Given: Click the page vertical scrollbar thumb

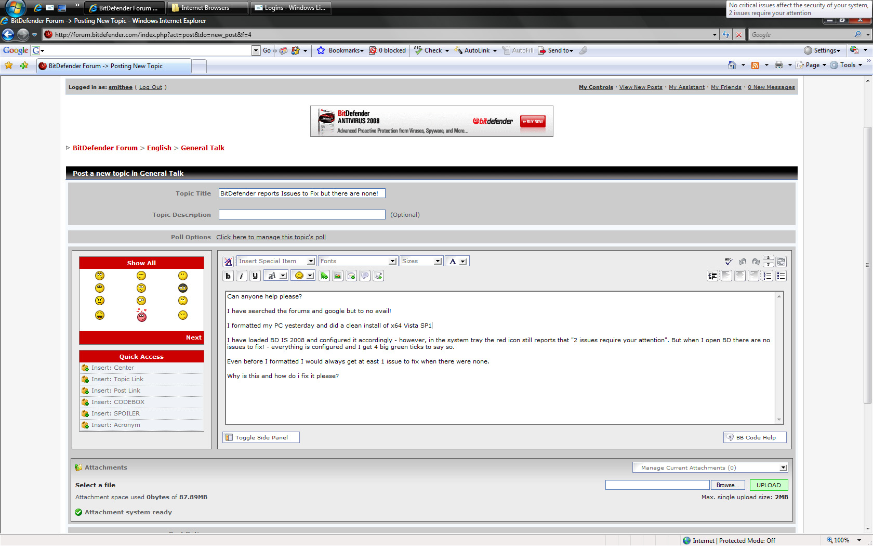Looking at the screenshot, I should click(867, 265).
